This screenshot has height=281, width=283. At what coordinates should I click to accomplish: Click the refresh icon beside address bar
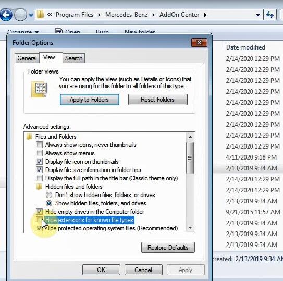click(270, 15)
